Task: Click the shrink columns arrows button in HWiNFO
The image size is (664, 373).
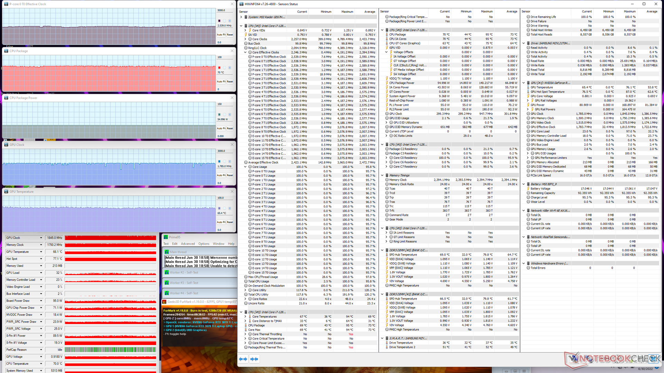Action: 254,359
